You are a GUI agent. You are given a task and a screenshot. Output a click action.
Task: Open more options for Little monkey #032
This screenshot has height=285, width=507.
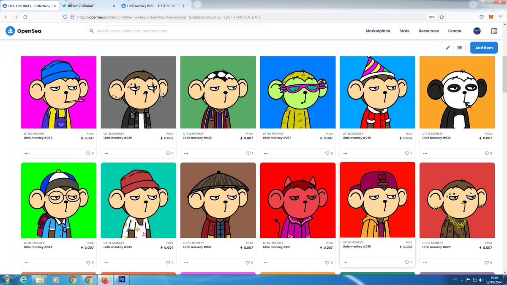click(186, 263)
